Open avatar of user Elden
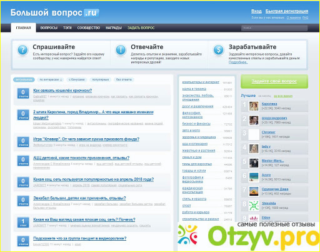 pyautogui.click(x=254, y=218)
